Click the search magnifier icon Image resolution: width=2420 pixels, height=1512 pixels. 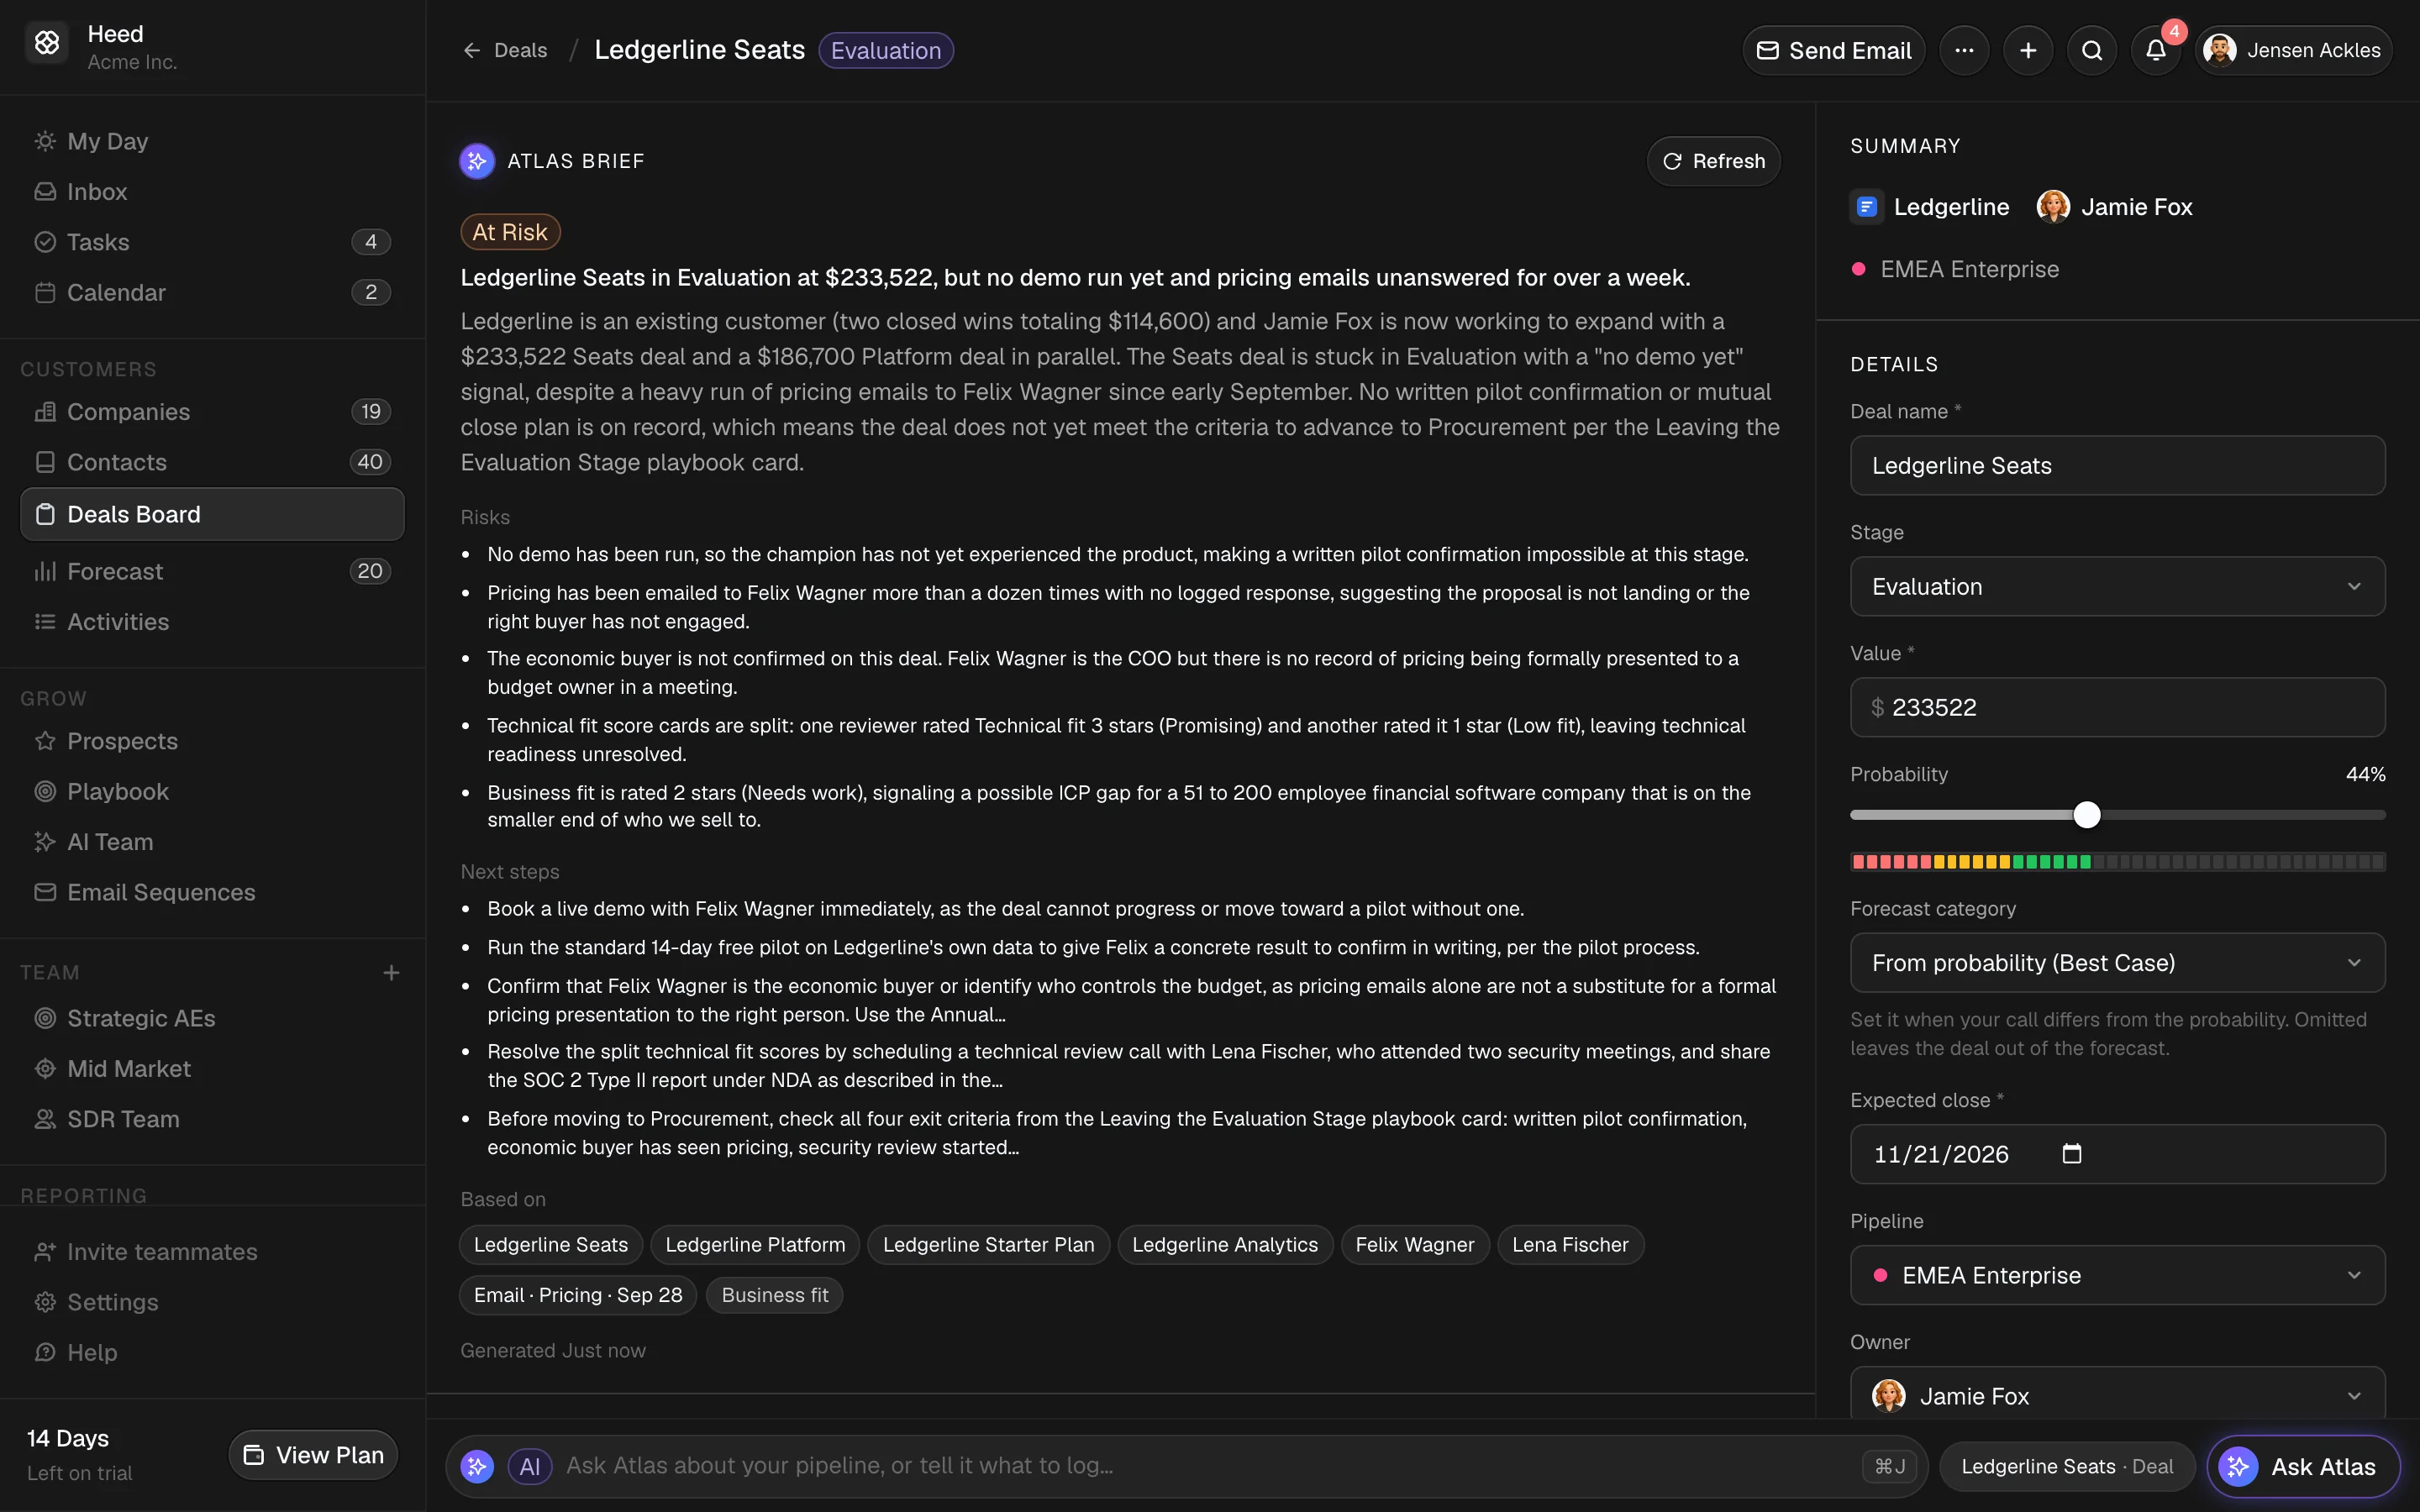2091,50
